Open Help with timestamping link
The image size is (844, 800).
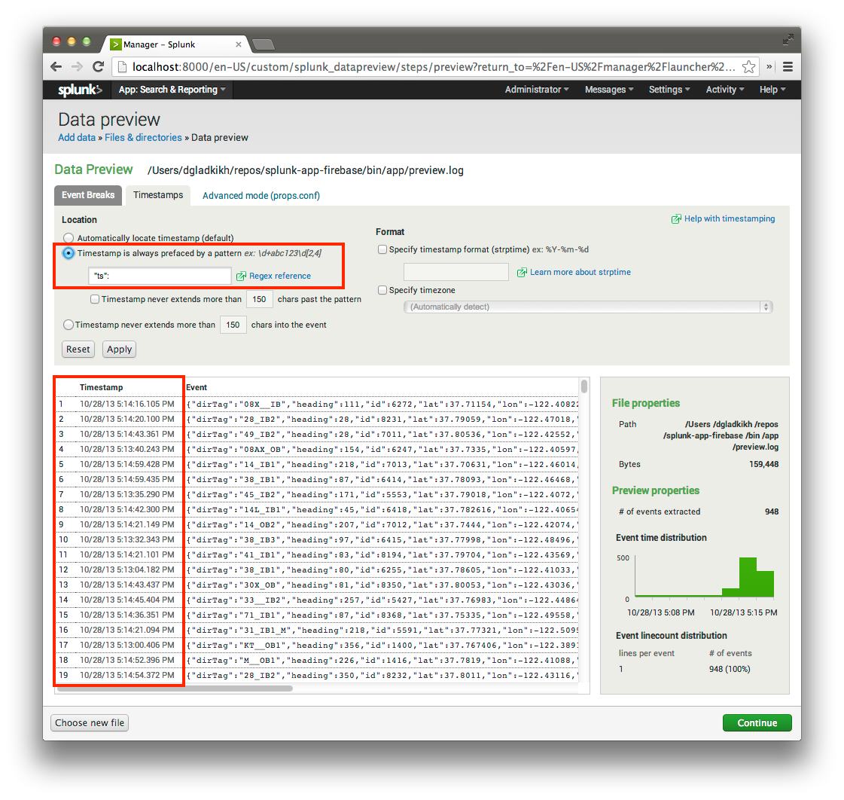730,218
